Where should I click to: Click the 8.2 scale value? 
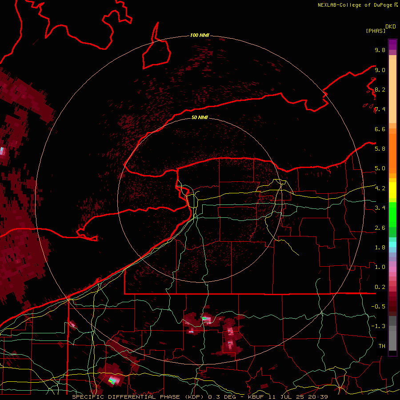(x=380, y=89)
